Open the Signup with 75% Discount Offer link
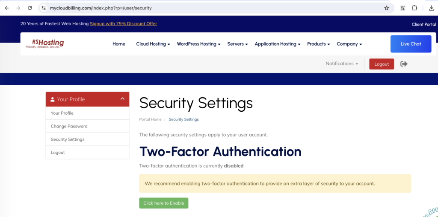Viewport: 438px width, 217px height. (124, 24)
